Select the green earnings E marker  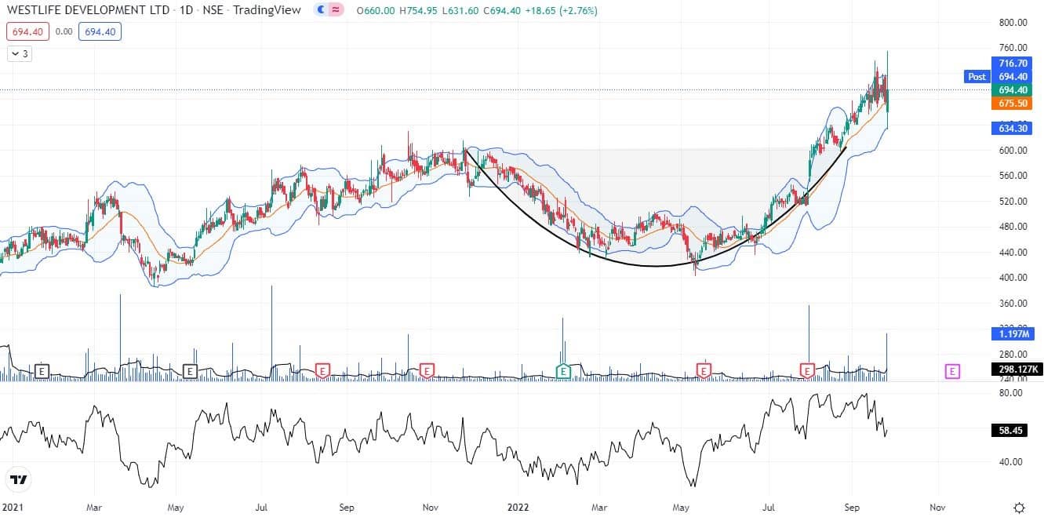click(x=563, y=370)
